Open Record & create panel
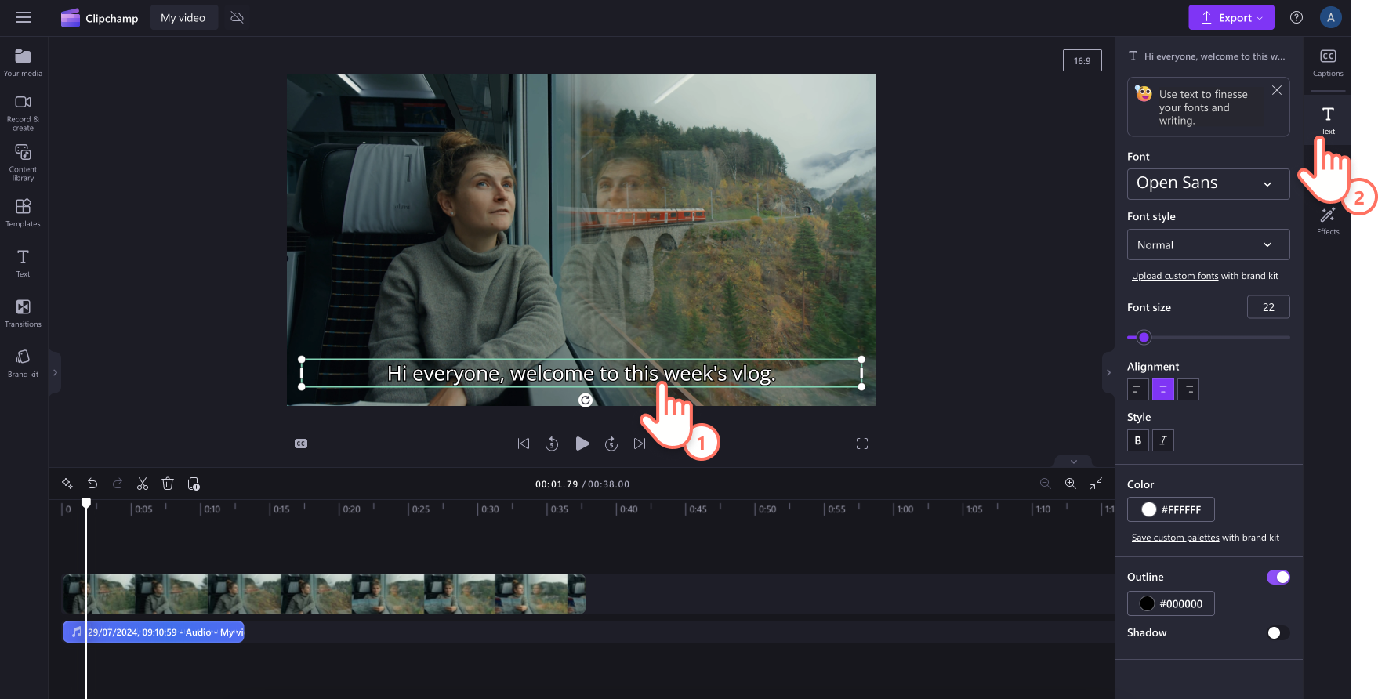 (x=24, y=113)
